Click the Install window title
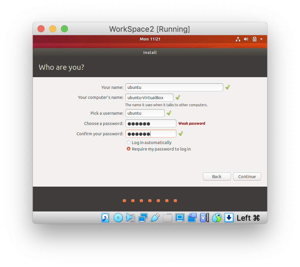 click(150, 53)
